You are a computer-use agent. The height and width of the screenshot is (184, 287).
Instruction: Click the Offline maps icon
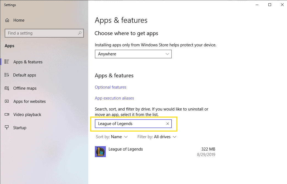point(7,88)
